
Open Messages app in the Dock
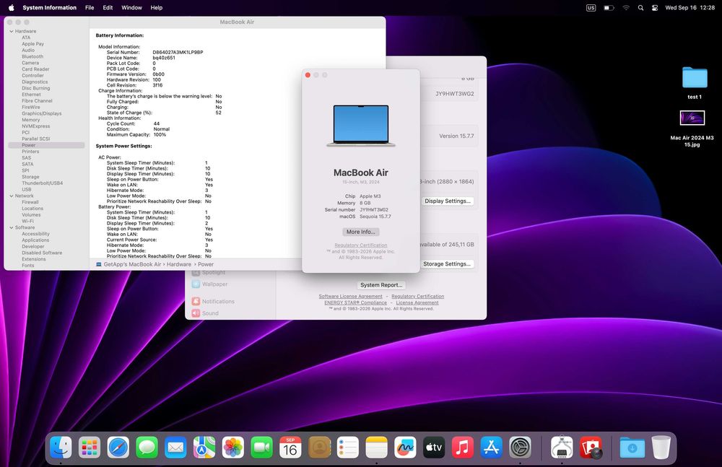click(147, 447)
